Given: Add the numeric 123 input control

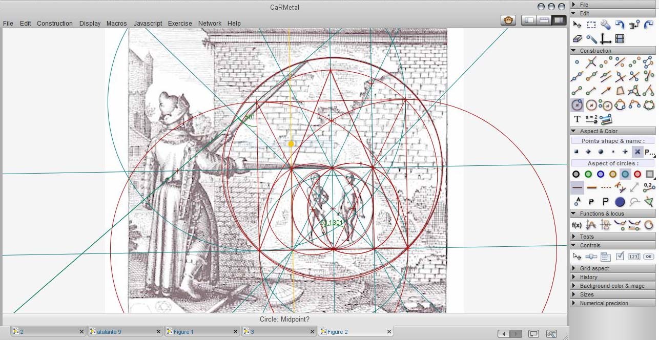Looking at the screenshot, I should [x=634, y=257].
